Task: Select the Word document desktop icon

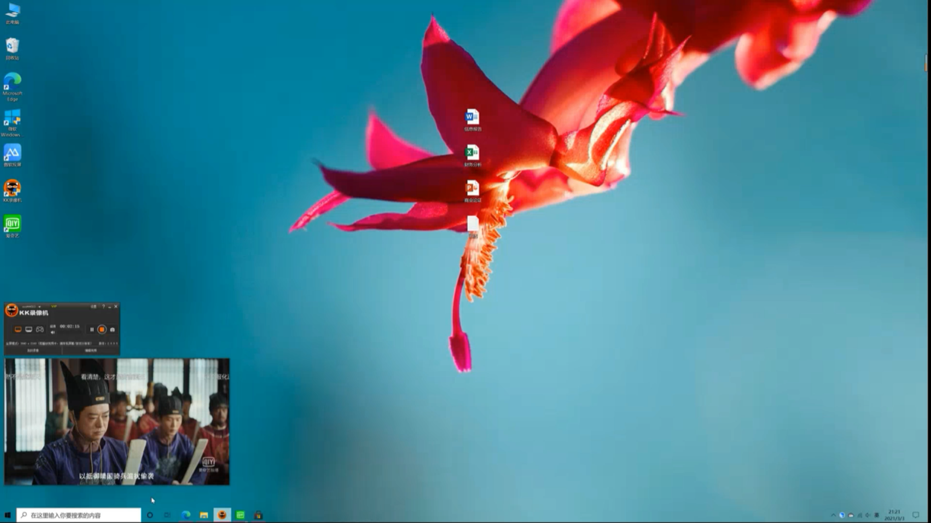Action: 472,117
